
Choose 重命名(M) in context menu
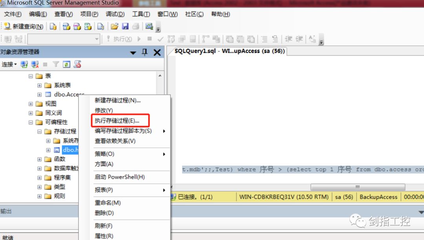pos(130,203)
